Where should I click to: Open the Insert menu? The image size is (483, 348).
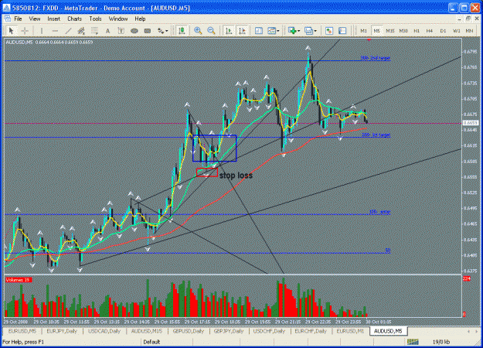click(x=53, y=19)
